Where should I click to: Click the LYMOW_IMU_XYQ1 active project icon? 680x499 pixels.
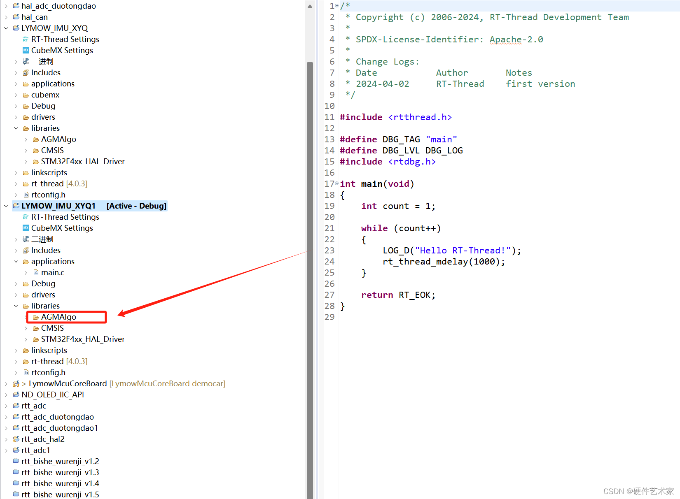pyautogui.click(x=16, y=206)
